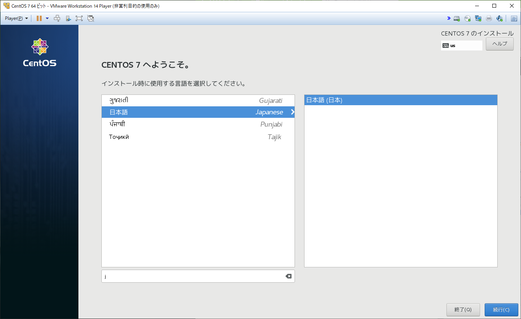Click the hard disk device icon
Viewport: 521px width, 319px height.
457,18
